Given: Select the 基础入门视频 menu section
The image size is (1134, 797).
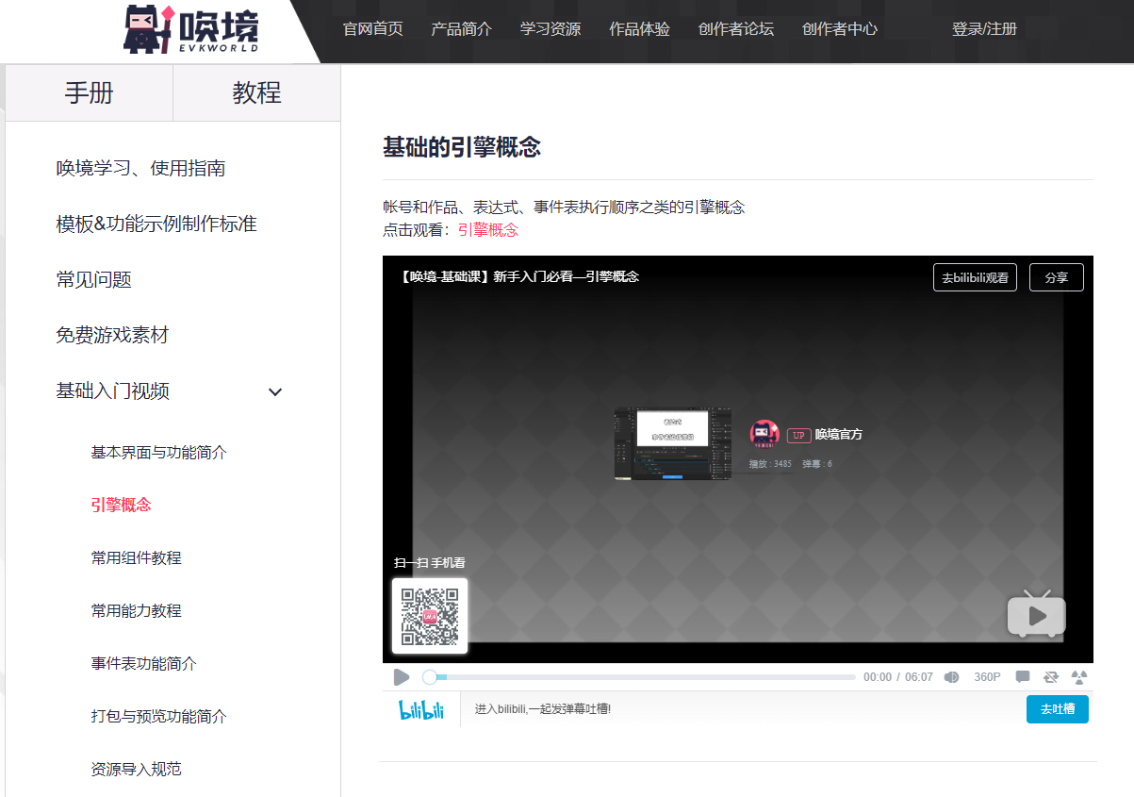Looking at the screenshot, I should pyautogui.click(x=113, y=390).
